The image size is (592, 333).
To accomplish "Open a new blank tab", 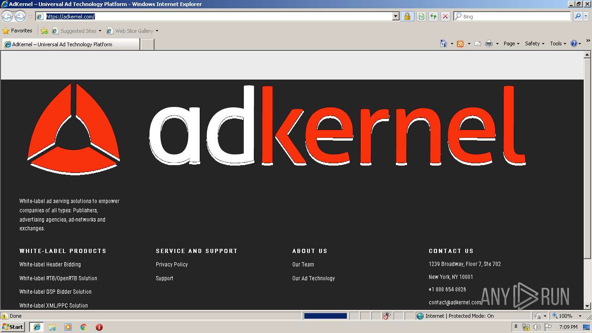I will click(147, 44).
